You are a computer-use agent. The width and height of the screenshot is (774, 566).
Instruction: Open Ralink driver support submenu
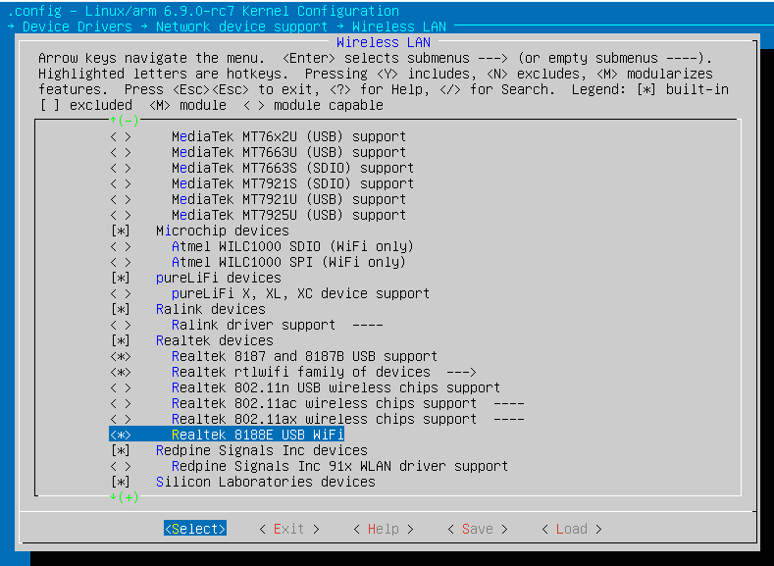(277, 326)
